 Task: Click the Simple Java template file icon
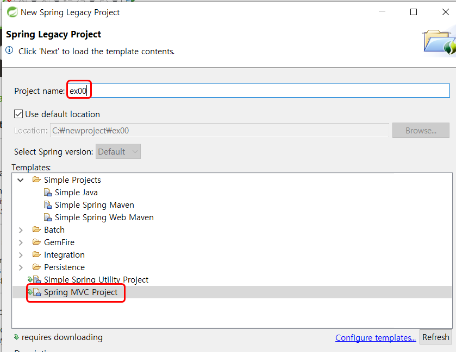tap(48, 193)
